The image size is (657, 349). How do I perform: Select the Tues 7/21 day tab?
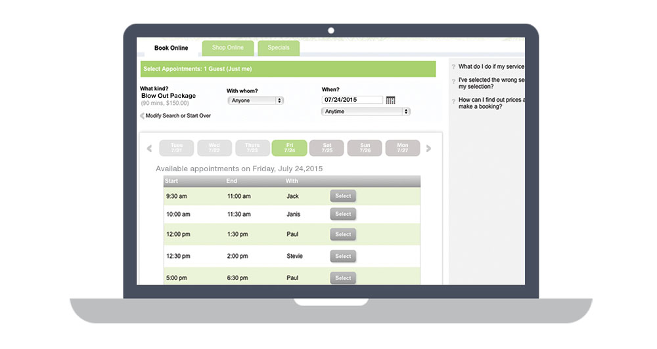pos(176,148)
